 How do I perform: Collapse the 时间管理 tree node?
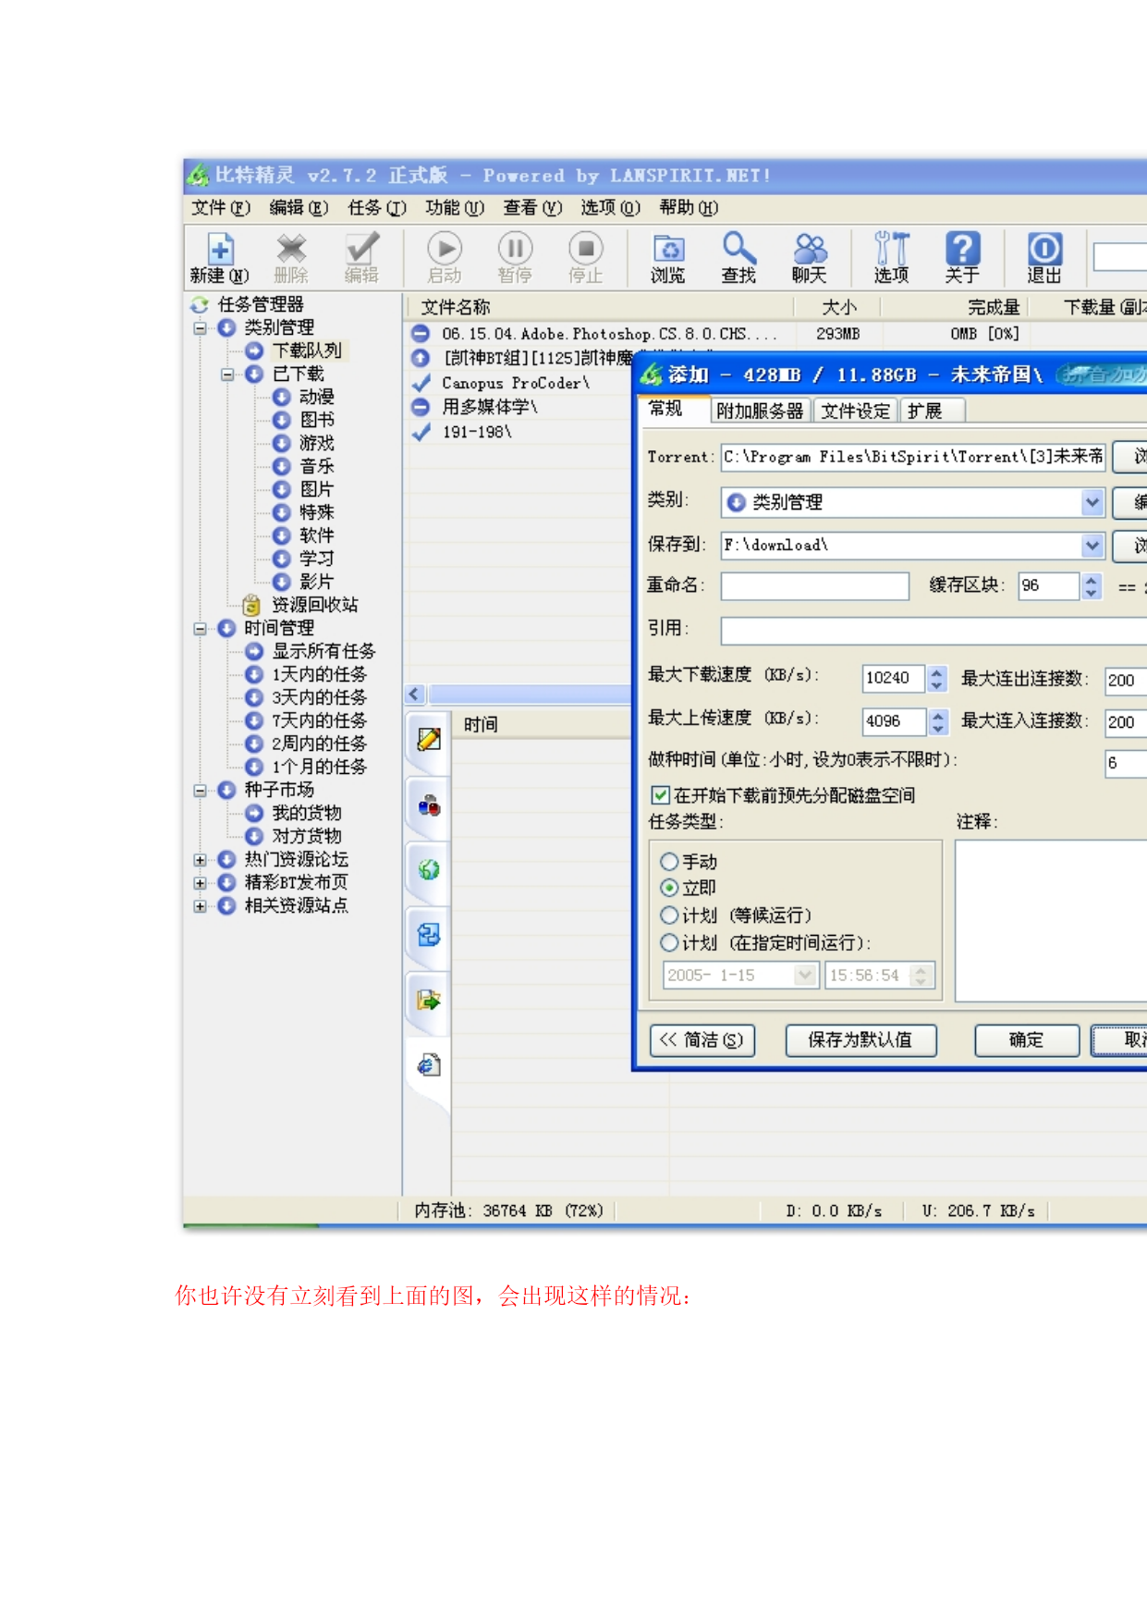point(200,629)
